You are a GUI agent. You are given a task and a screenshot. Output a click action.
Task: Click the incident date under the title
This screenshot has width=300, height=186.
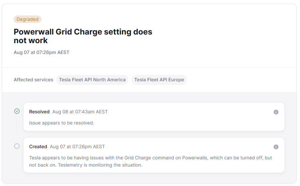[41, 53]
